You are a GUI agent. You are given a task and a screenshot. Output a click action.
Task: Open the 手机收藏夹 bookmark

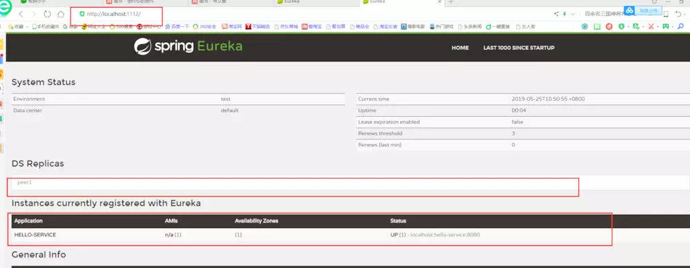tap(46, 26)
